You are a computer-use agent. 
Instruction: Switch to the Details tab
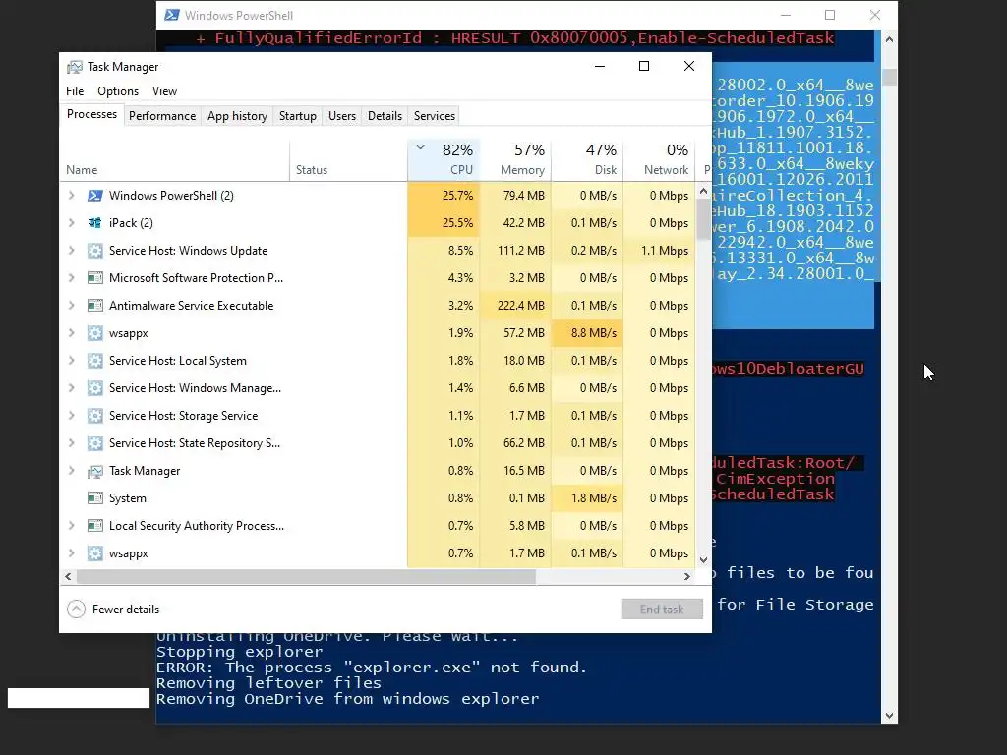[385, 116]
